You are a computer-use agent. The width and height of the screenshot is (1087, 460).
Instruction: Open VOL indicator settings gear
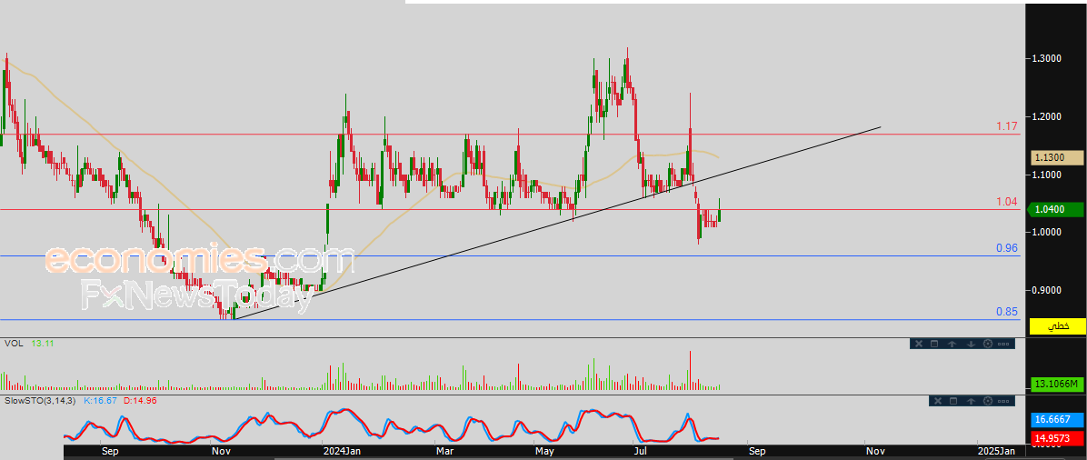(x=987, y=344)
